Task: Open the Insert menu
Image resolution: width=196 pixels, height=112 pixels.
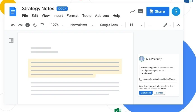Action: tap(58, 16)
